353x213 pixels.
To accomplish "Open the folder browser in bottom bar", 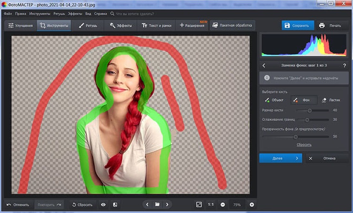I will (x=157, y=204).
